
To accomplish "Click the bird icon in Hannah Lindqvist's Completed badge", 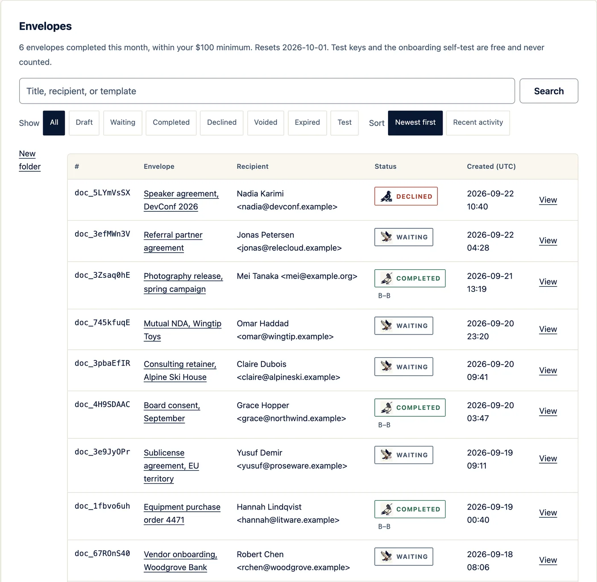I will click(x=386, y=509).
